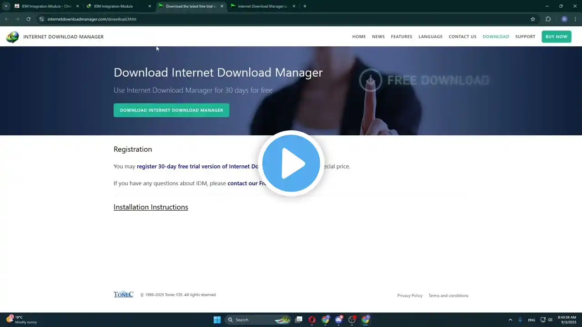582x327 pixels.
Task: Click the contact our support link
Action: pyautogui.click(x=247, y=183)
